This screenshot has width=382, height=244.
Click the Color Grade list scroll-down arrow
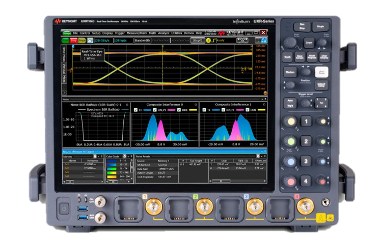132,178
